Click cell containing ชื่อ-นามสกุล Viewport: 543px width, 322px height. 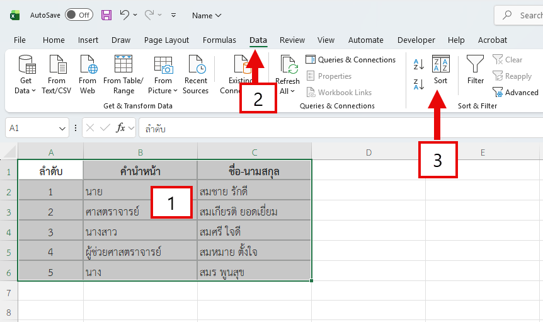(254, 171)
